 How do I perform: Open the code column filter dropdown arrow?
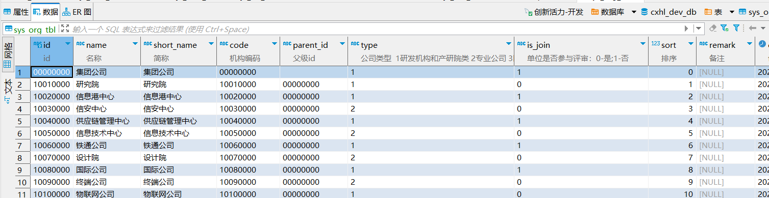click(x=275, y=44)
